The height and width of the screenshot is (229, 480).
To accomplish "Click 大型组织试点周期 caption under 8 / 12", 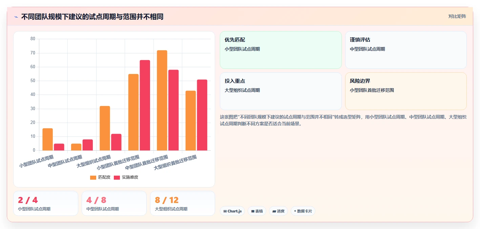I will (171, 209).
